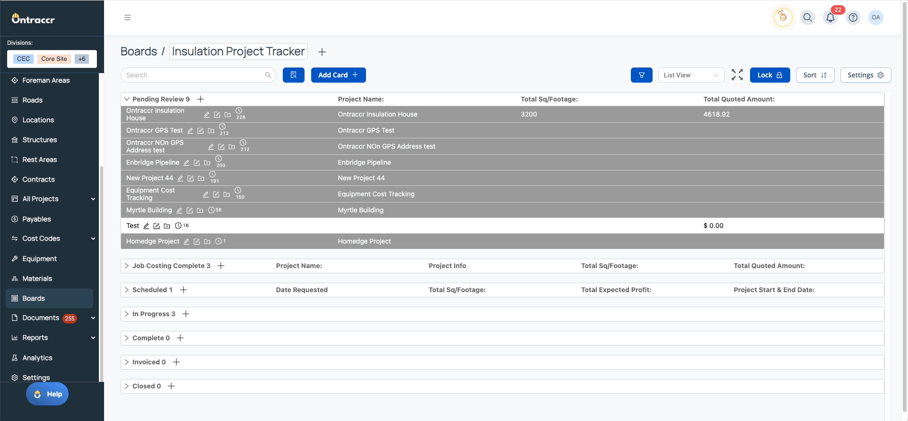Click the floating Help button
908x421 pixels.
(x=47, y=394)
